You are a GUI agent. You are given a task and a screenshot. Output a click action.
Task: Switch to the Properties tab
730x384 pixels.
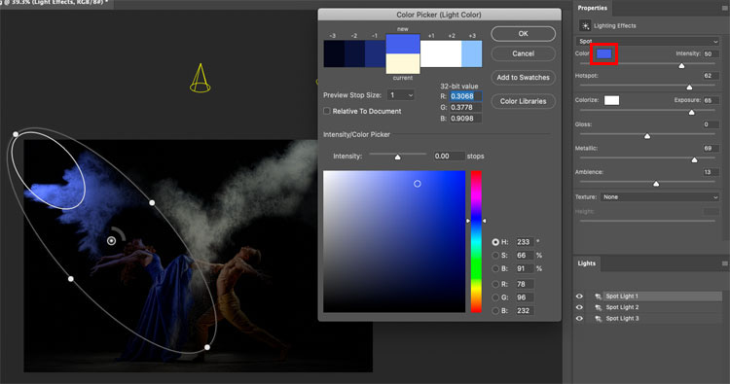point(592,8)
